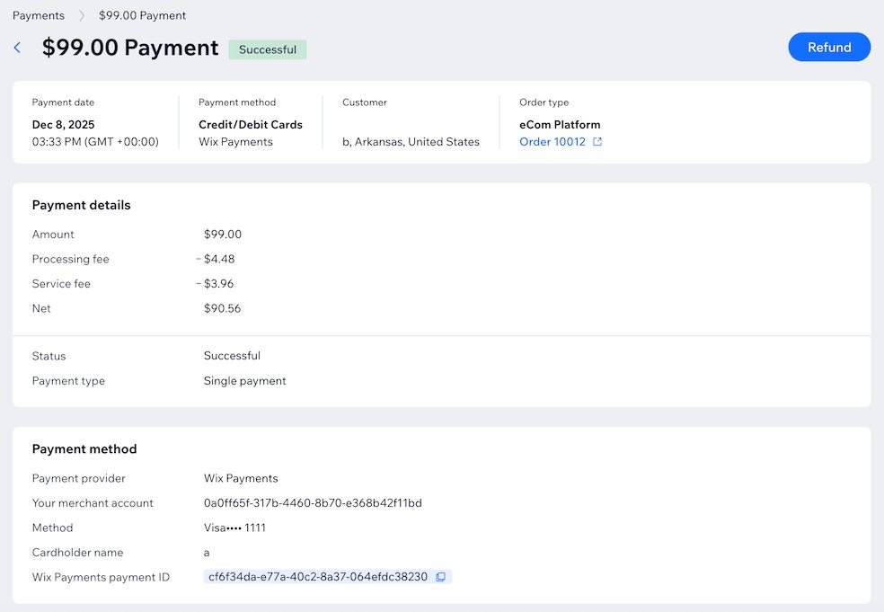
Task: Click the merchant account ID value
Action: pos(310,503)
